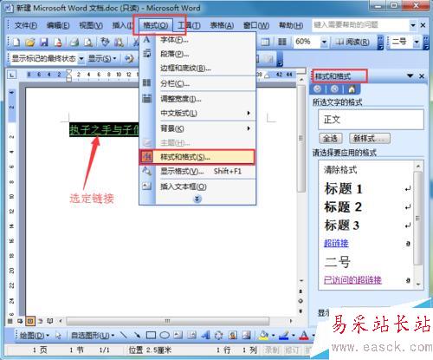Click the 正文 current format box
Image resolution: width=433 pixels, height=360 pixels.
click(371, 119)
